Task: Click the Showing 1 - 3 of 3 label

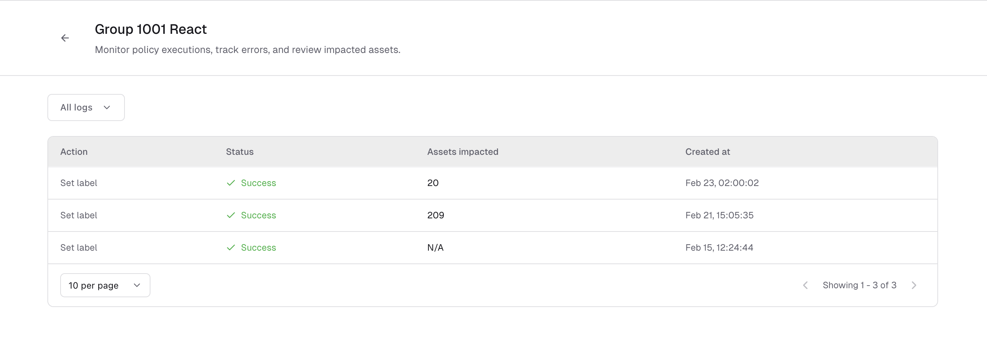Action: [859, 285]
